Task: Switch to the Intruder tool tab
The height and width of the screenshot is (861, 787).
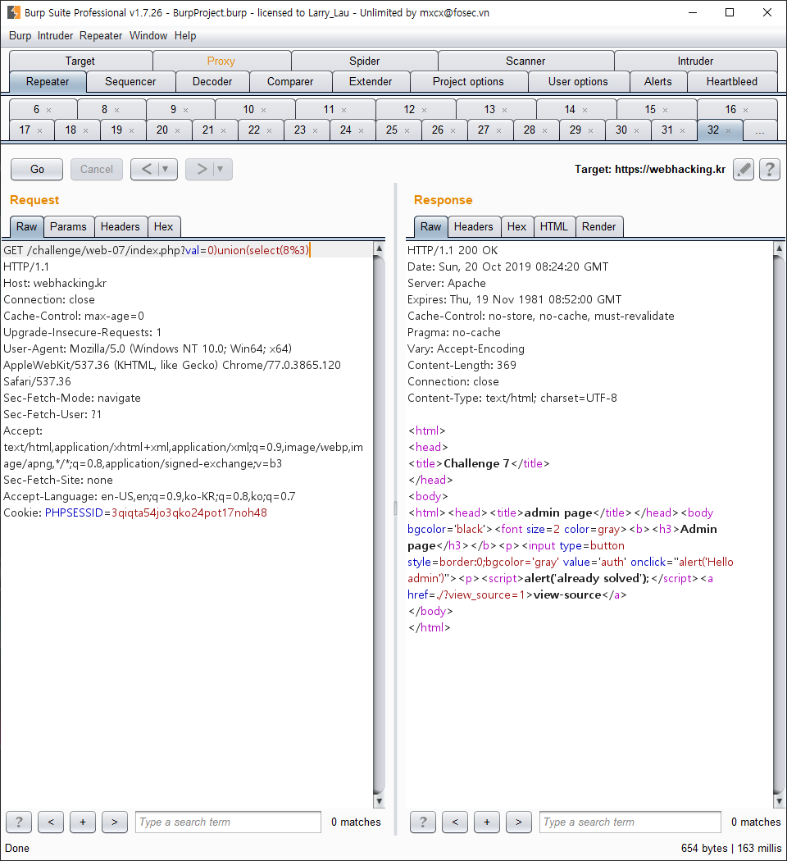Action: point(695,61)
